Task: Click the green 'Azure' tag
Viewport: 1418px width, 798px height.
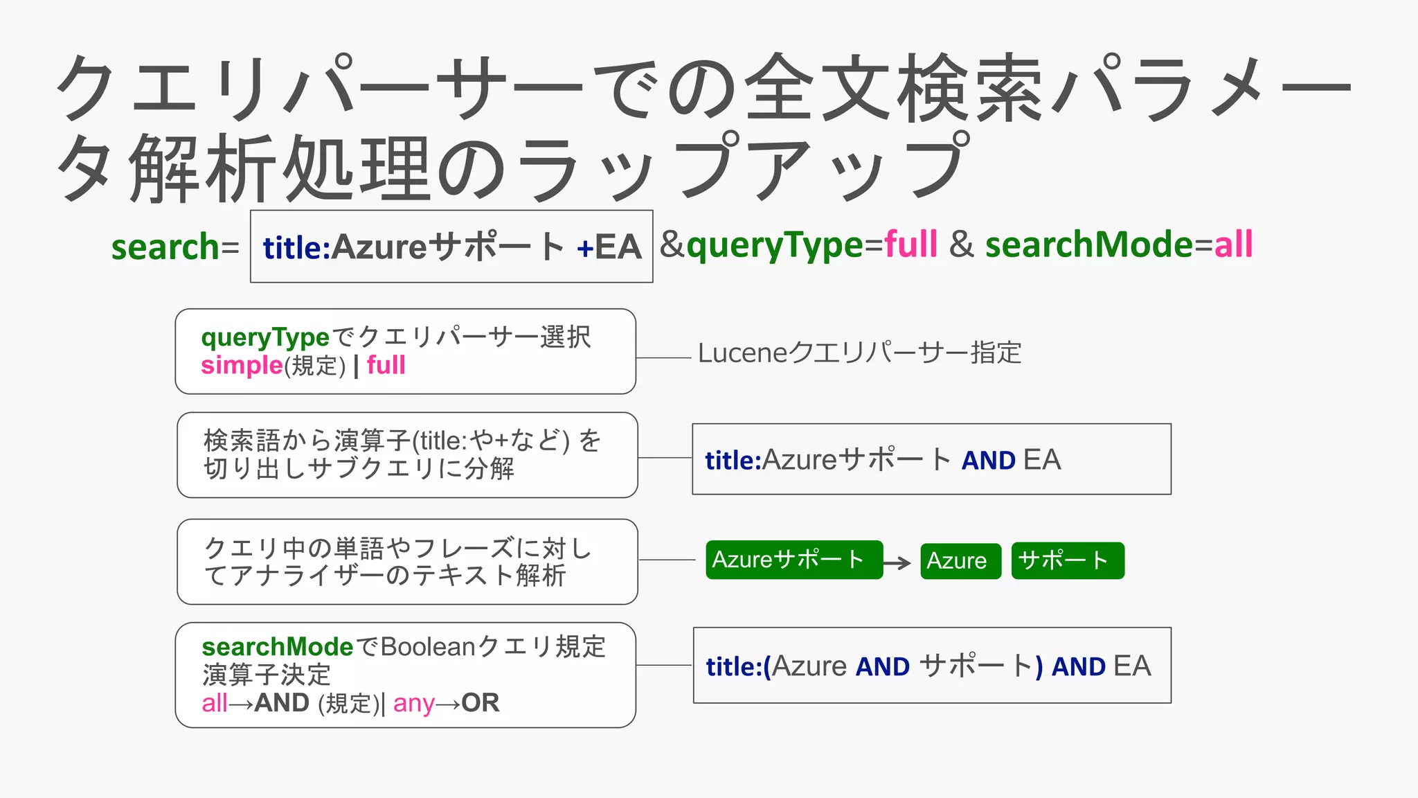Action: (x=960, y=561)
